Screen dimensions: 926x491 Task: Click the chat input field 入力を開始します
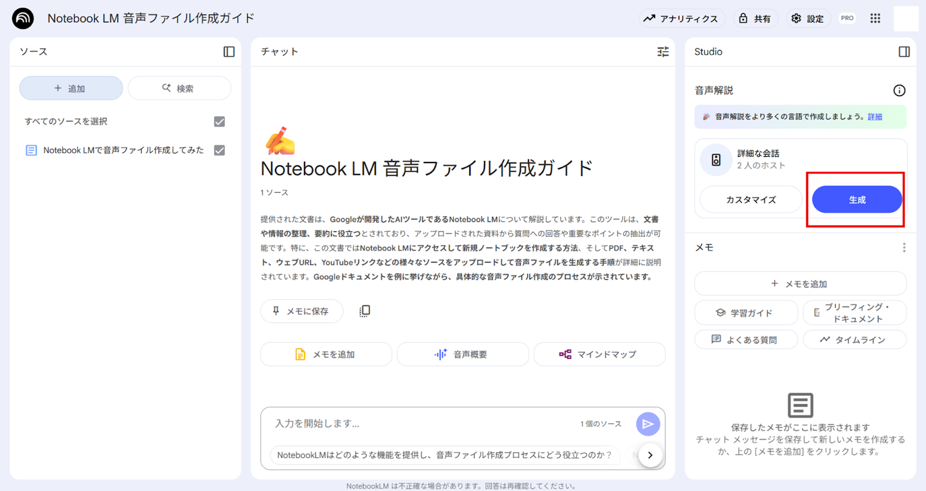click(422, 424)
